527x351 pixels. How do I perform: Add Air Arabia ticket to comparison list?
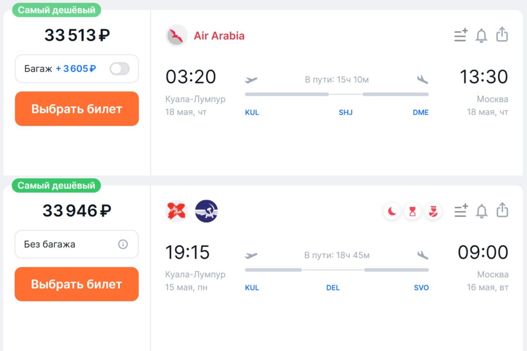click(x=461, y=35)
